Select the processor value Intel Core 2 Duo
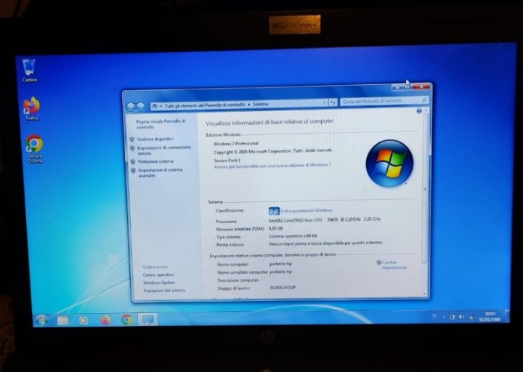This screenshot has width=523, height=372. click(x=324, y=220)
